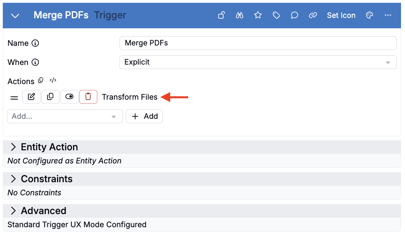Screen dimensions: 405x236
Task: Collapse the Merge PDFs trigger panel
Action: tap(15, 16)
